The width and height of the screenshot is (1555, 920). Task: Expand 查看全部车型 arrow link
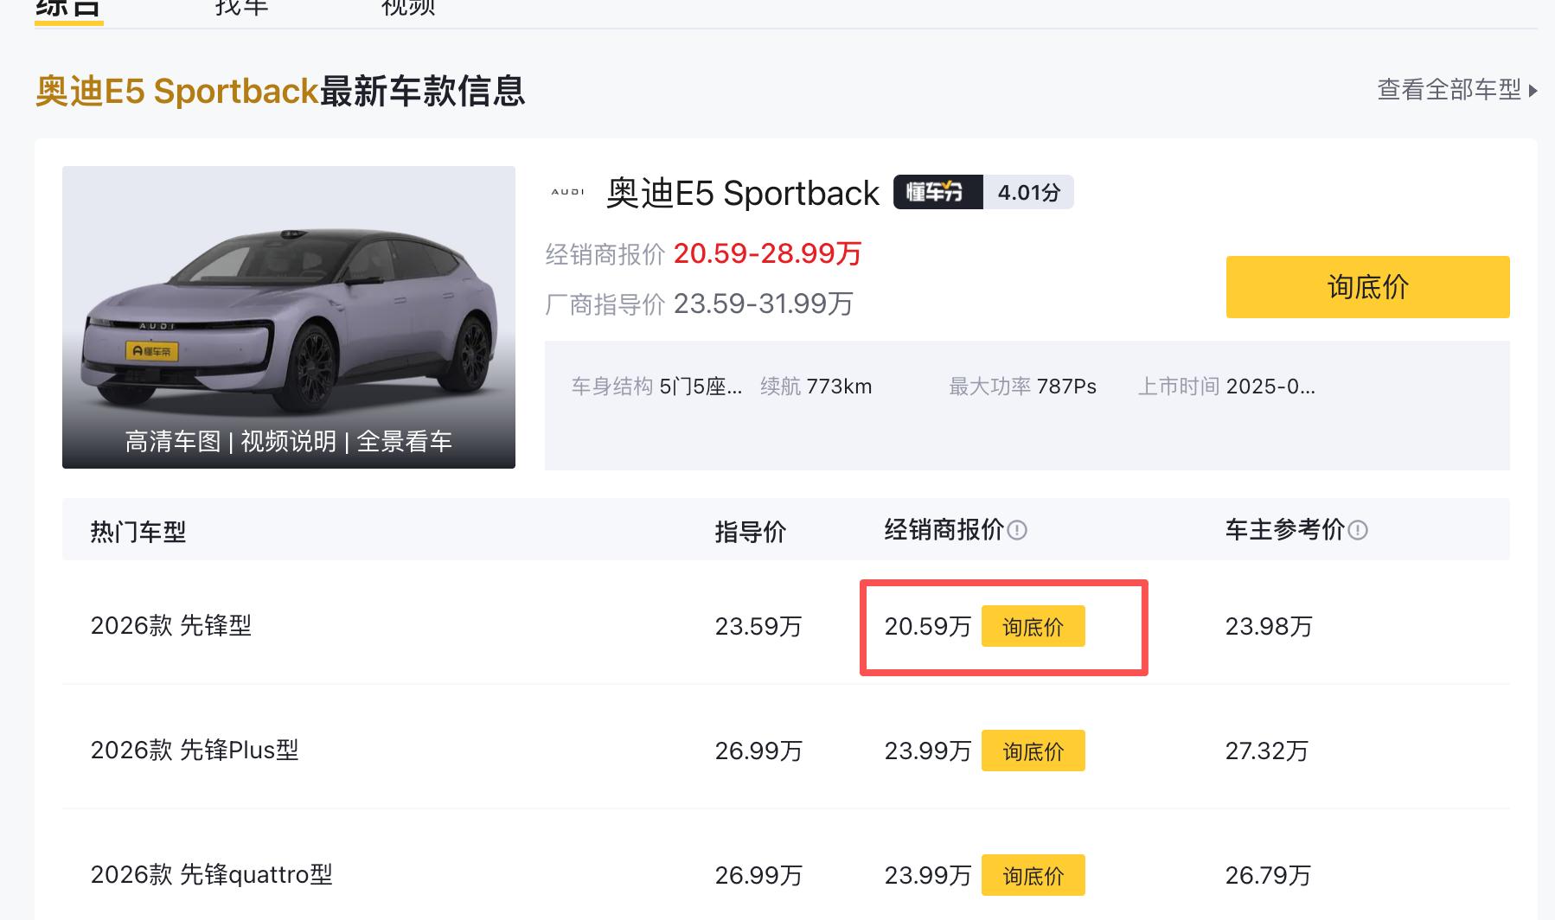coord(1456,90)
